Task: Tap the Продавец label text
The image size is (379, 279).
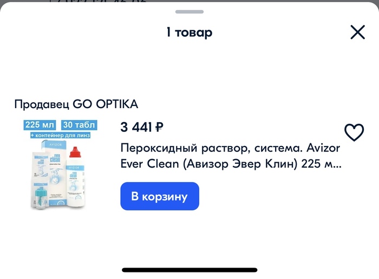Action: [x=42, y=104]
